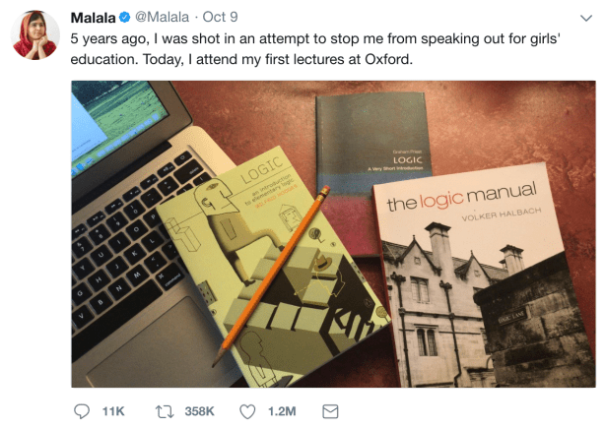Viewport: 605px width, 429px height.
Task: Open Malala's profile picture avatar
Action: click(x=34, y=35)
